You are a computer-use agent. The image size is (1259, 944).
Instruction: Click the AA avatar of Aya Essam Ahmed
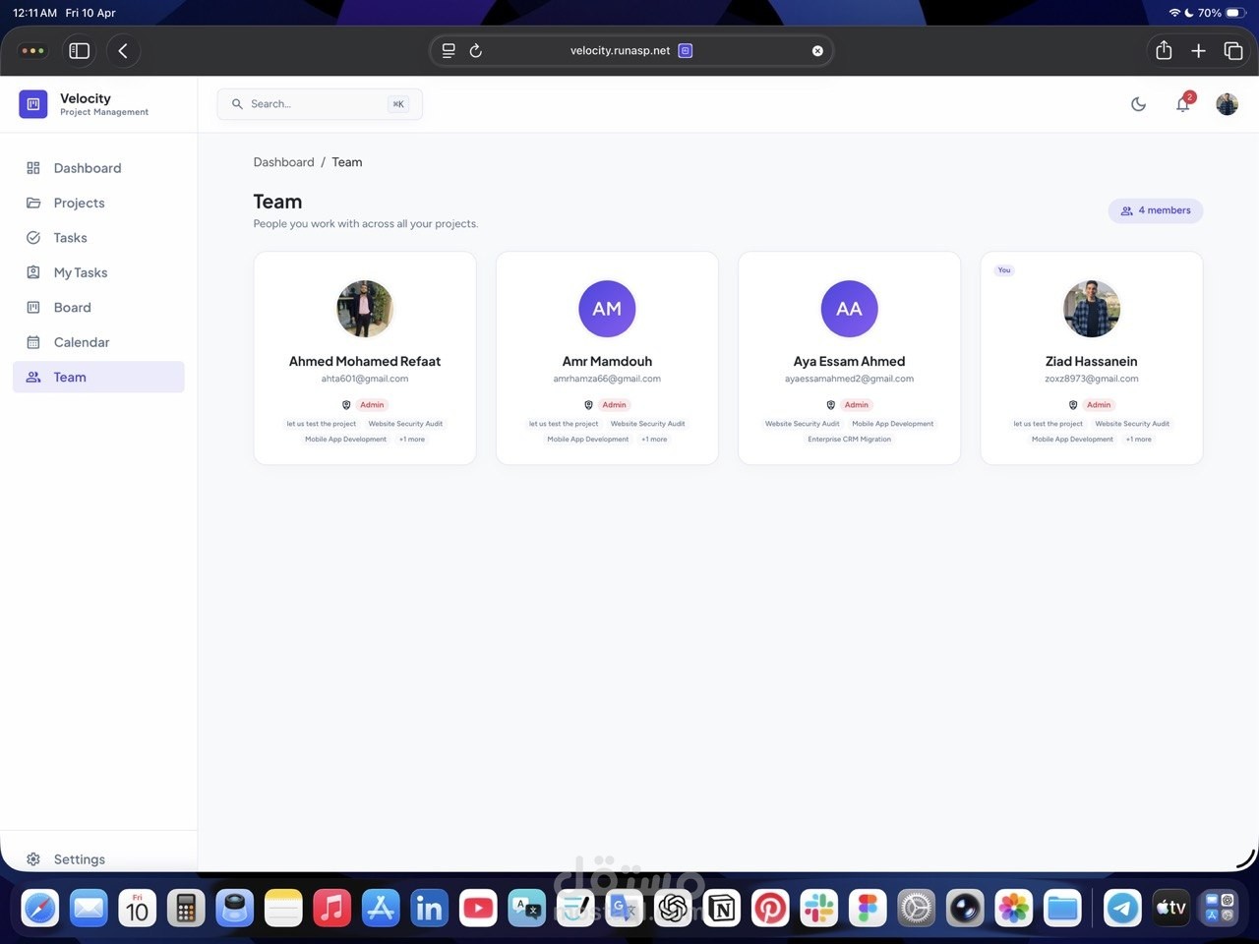(849, 309)
